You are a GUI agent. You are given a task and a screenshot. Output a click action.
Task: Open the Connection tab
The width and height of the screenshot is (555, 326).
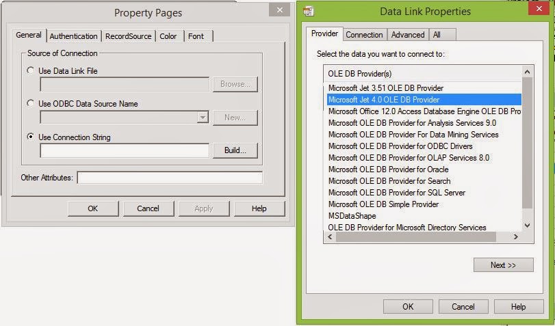(x=364, y=35)
